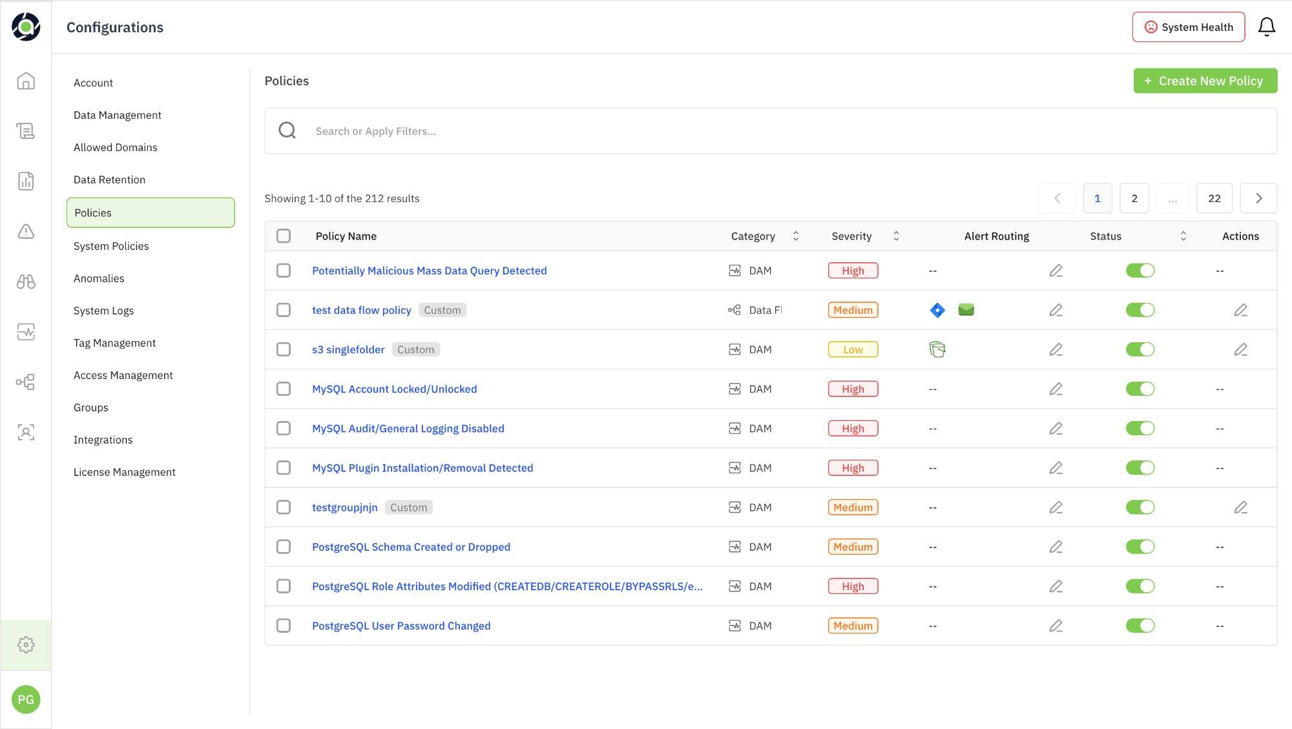Click the PG user avatar

coord(26,699)
